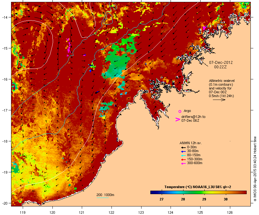Viewport: 259px width, 215px height.
Task: Click the cyan 80-150m arrow legend icon
Action: [184, 156]
